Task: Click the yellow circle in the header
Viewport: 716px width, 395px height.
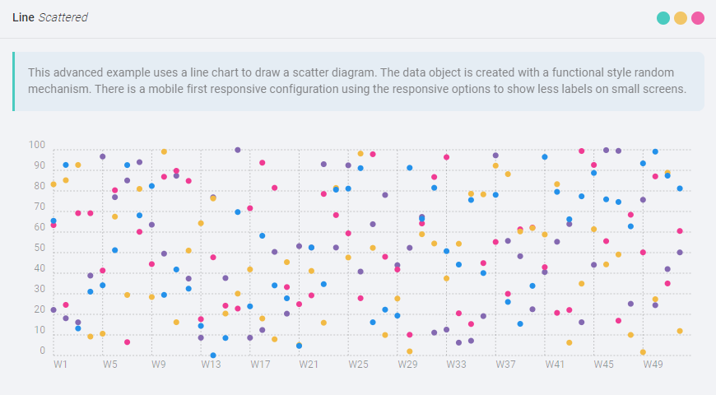Action: click(681, 18)
